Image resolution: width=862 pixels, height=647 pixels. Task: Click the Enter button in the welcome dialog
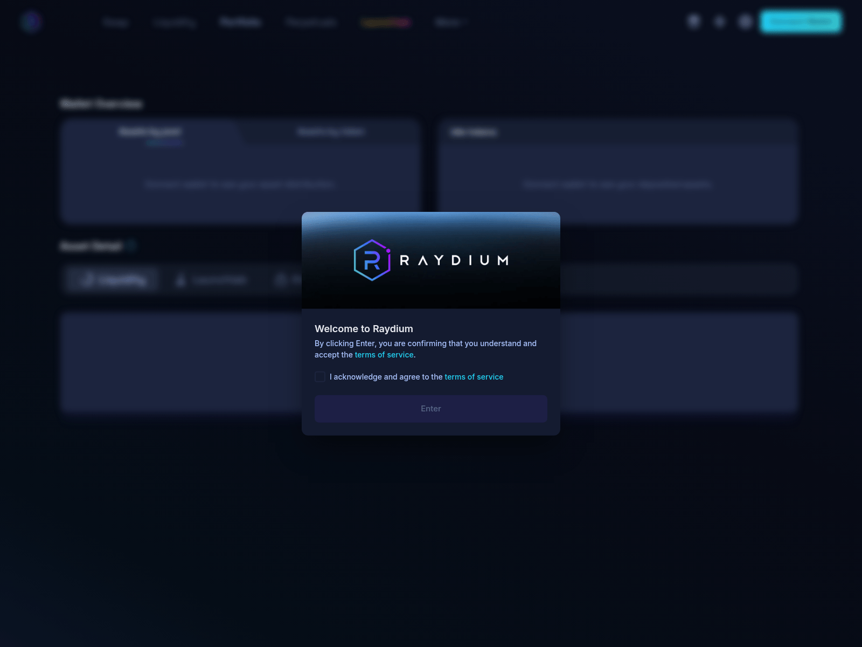(x=431, y=409)
